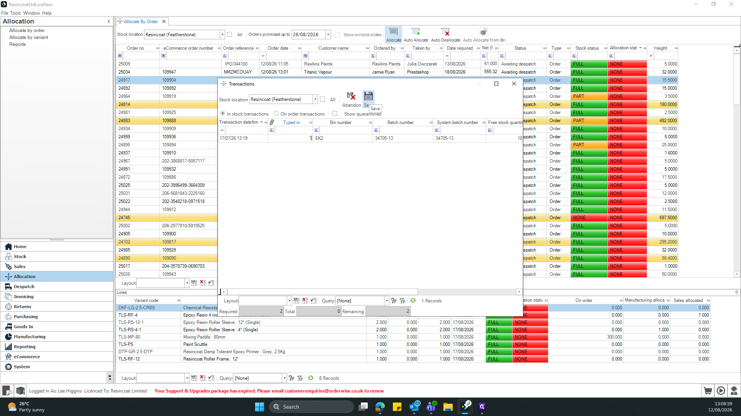The image size is (741, 416).
Task: Click orders grid vertical scrollbar down arrow
Action: [x=737, y=274]
